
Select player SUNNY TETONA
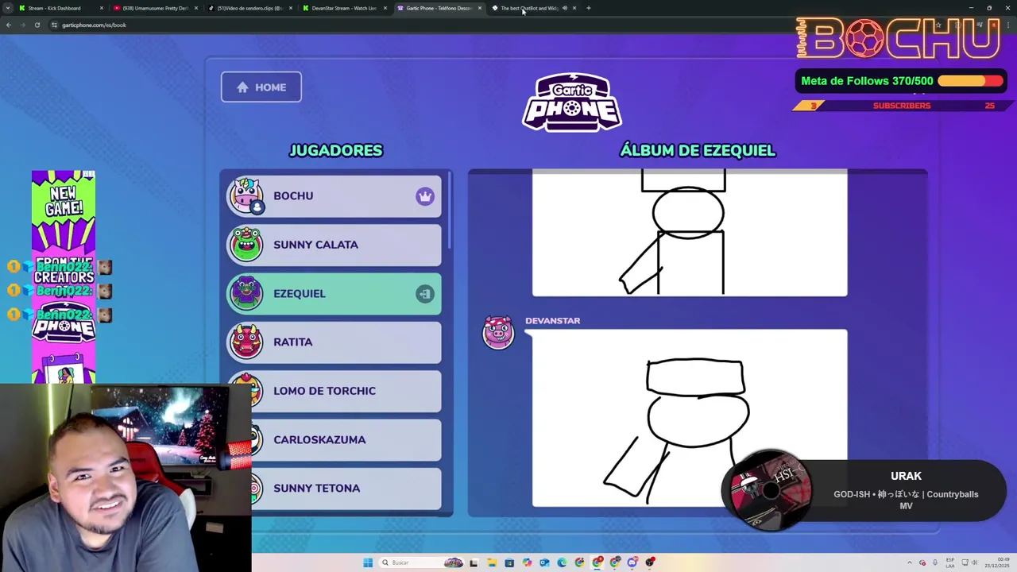click(x=334, y=488)
